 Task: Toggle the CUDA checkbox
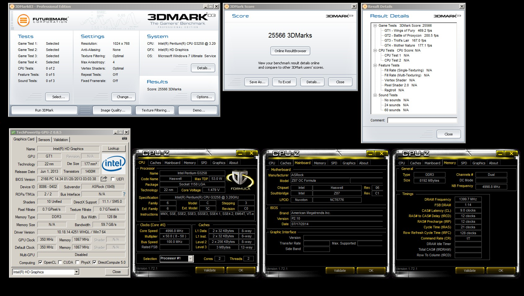click(60, 262)
